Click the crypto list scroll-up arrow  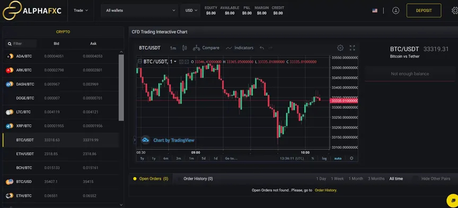click(x=121, y=52)
